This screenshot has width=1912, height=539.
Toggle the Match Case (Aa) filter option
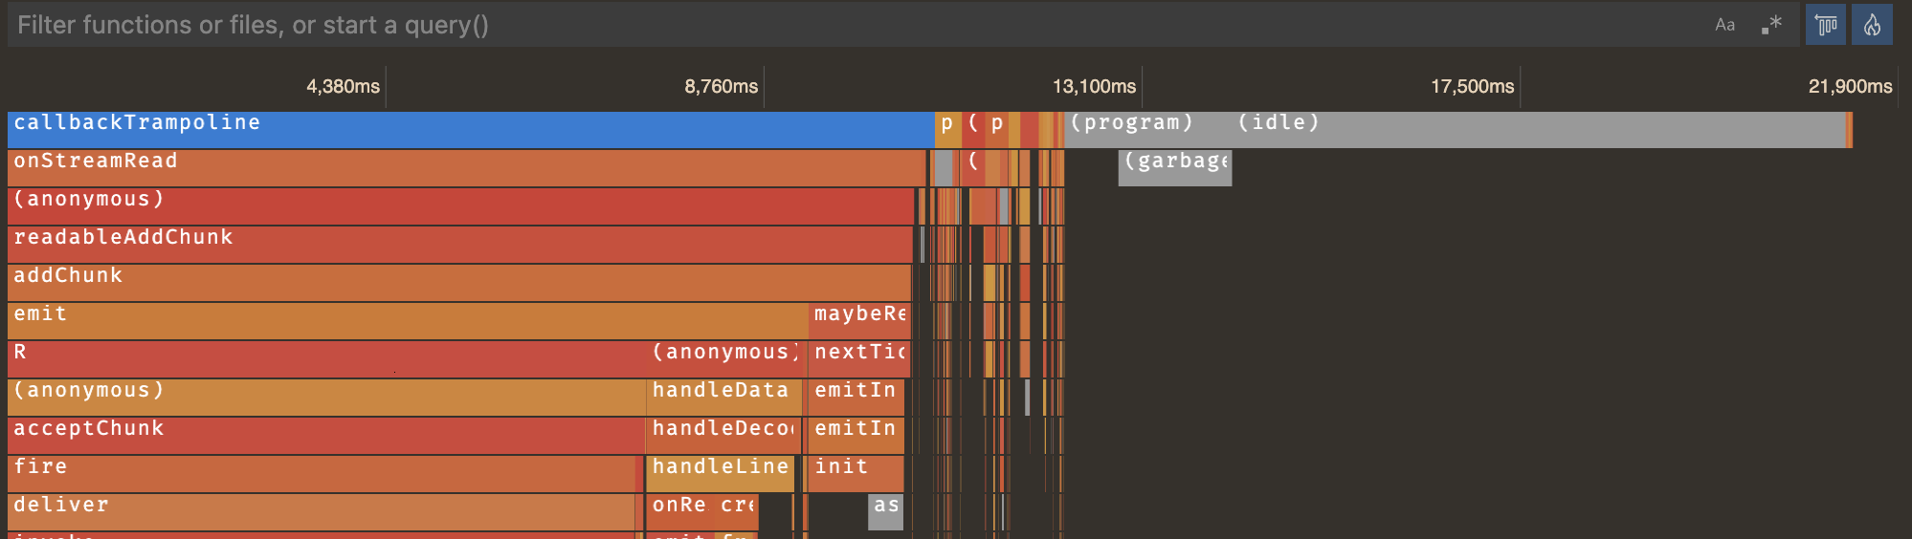(1724, 25)
